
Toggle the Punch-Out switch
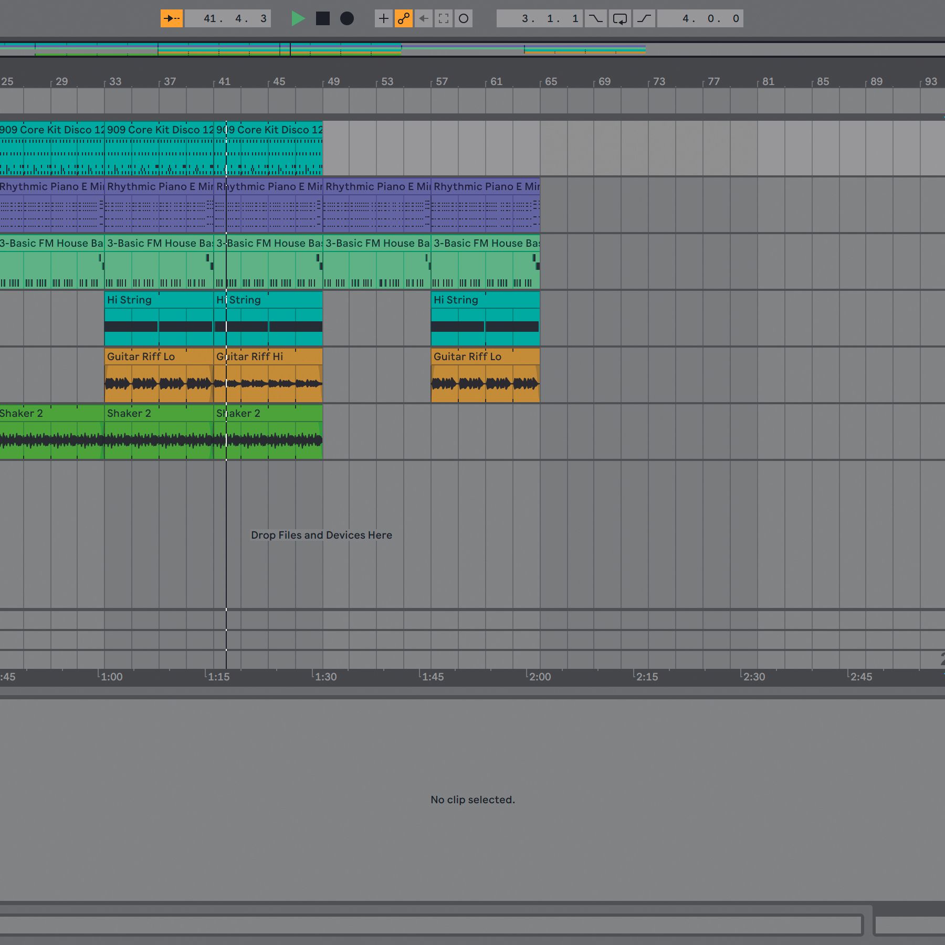tap(644, 18)
